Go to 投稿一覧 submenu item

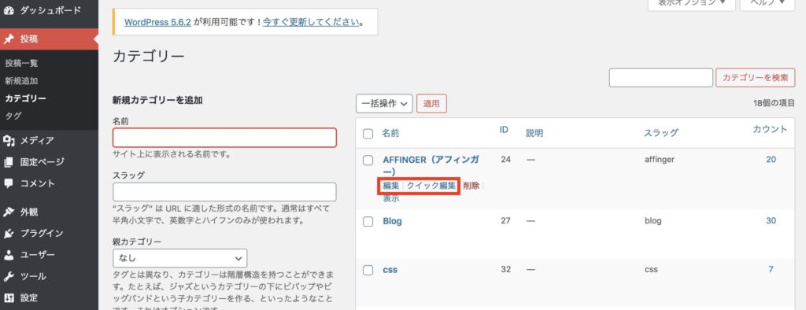21,63
